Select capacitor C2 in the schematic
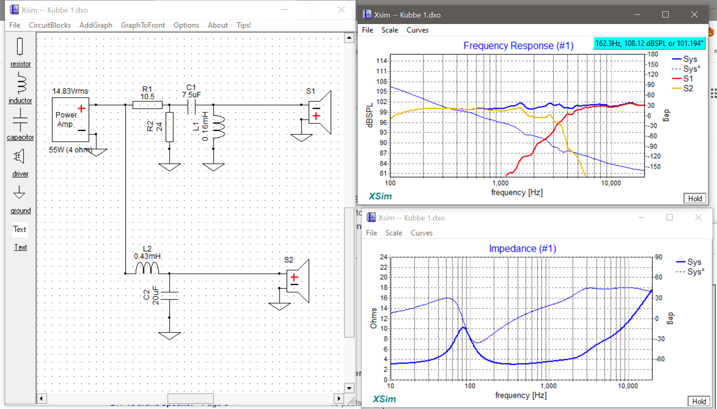Image resolution: width=717 pixels, height=409 pixels. click(169, 296)
